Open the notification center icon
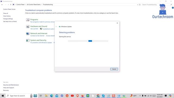The image size is (174, 98). click(166, 96)
